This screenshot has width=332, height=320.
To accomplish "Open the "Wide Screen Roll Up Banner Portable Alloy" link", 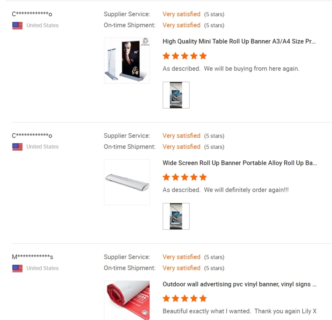I will click(240, 163).
